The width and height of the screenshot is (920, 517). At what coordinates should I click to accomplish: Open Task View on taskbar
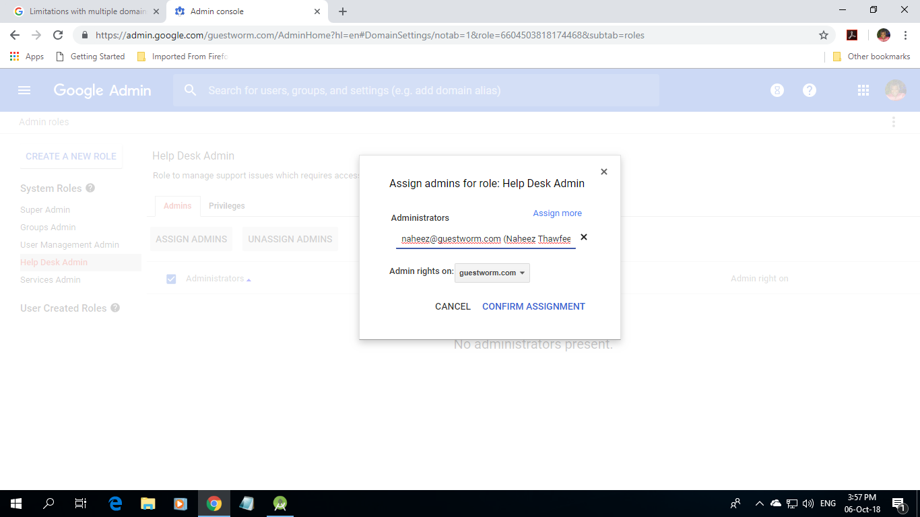pyautogui.click(x=81, y=504)
